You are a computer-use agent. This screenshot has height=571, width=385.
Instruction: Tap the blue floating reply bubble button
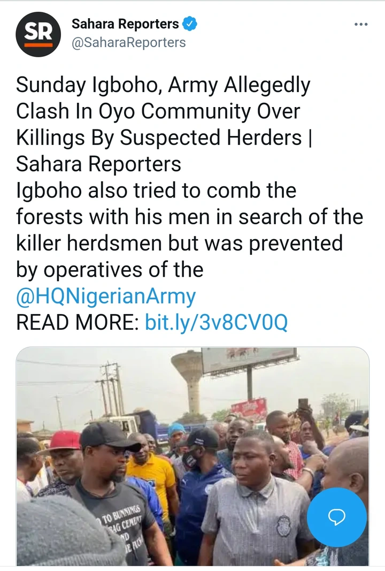pos(337,516)
